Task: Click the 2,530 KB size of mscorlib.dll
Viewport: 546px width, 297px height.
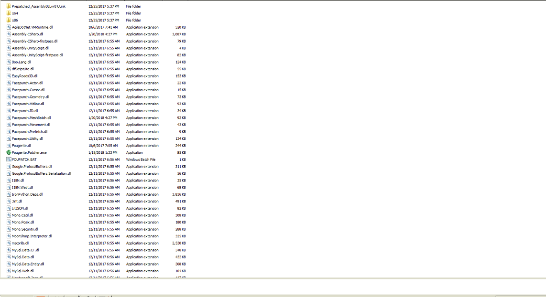Action: [x=179, y=243]
